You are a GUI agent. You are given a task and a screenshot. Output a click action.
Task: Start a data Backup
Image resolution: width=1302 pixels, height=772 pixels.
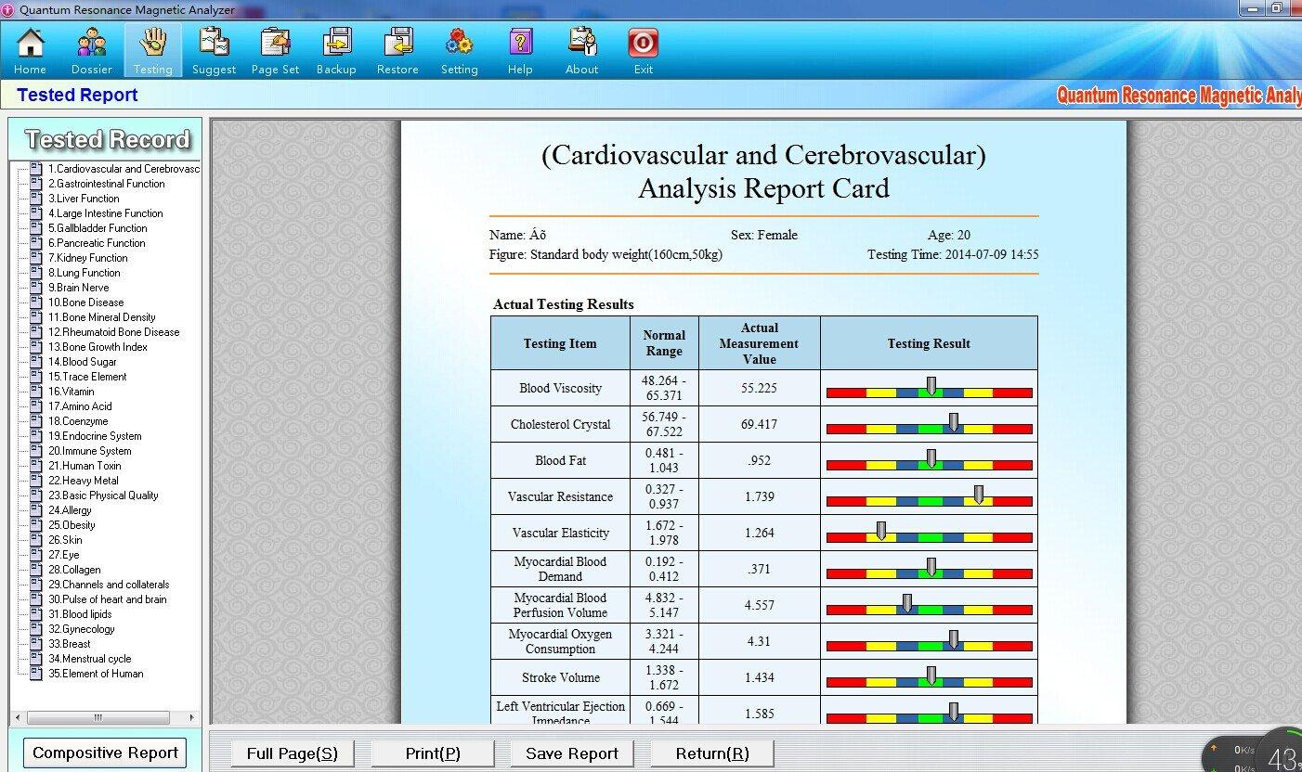(336, 48)
